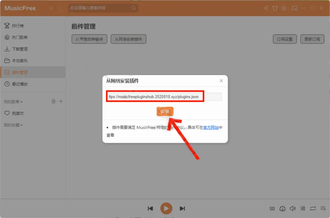
Task: Open the theme shirt icon
Action: (x=275, y=8)
